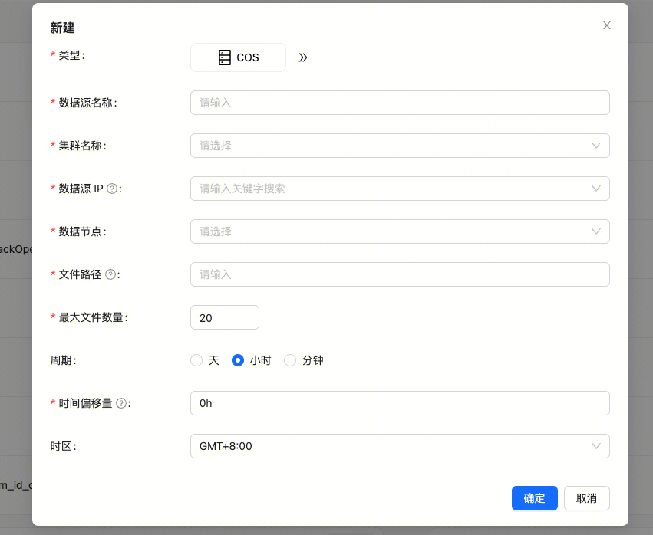Click the dropdown arrow in 时区 field

(596, 446)
